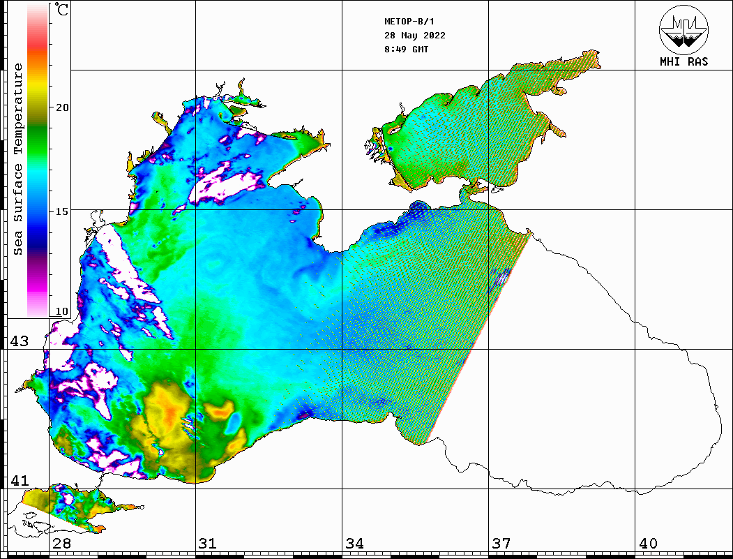Click the '15' value on temperature scale
The width and height of the screenshot is (733, 559).
[x=62, y=211]
